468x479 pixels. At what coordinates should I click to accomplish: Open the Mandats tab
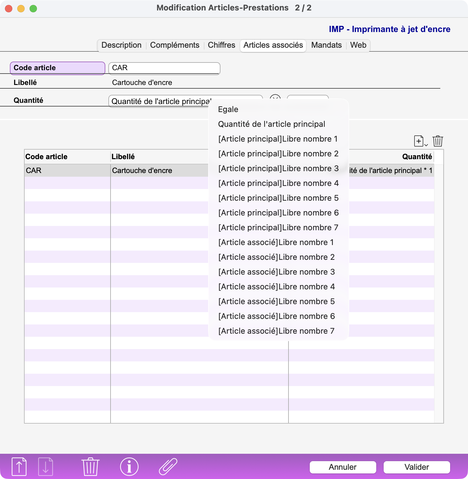[326, 45]
